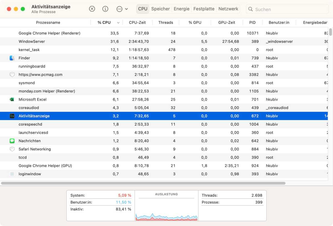Open the Festplatte tab
333x226 pixels.
click(204, 9)
